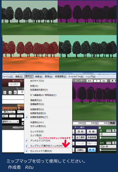Click the Go button
This screenshot has width=118, height=172.
pos(104,81)
